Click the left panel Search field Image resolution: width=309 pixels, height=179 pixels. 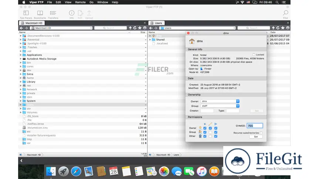[111, 28]
